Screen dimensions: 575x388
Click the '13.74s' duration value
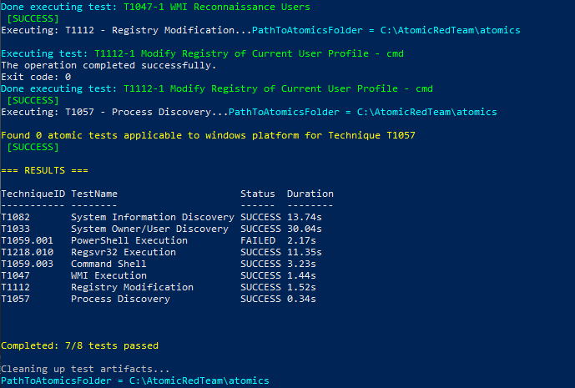click(x=305, y=217)
